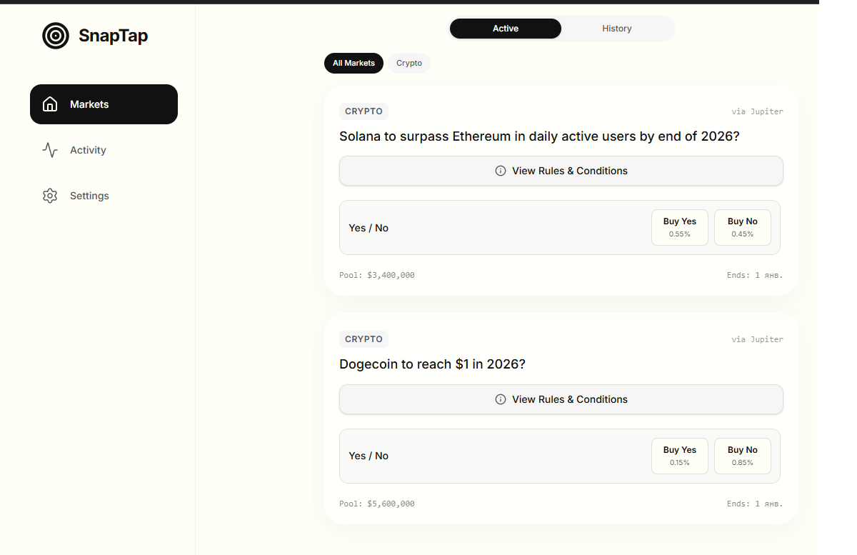857x555 pixels.
Task: Buy No on Dogecoin reaching $1
Action: tap(742, 456)
